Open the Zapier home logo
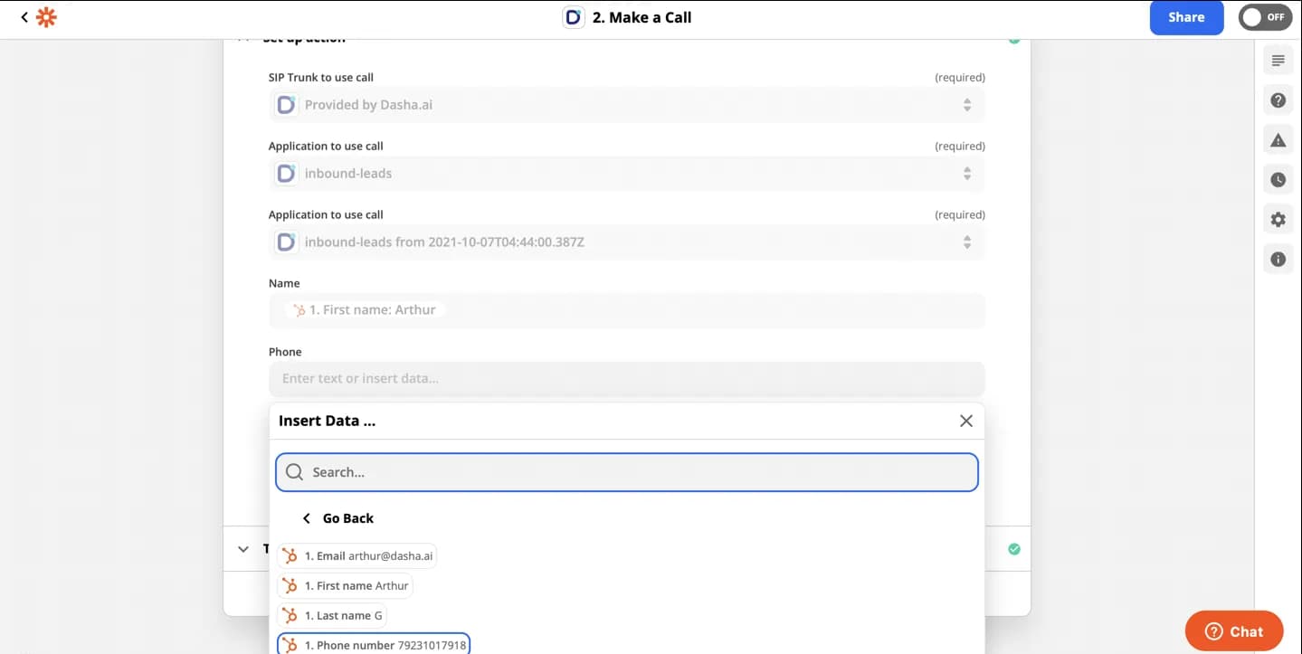The width and height of the screenshot is (1302, 654). pyautogui.click(x=46, y=17)
